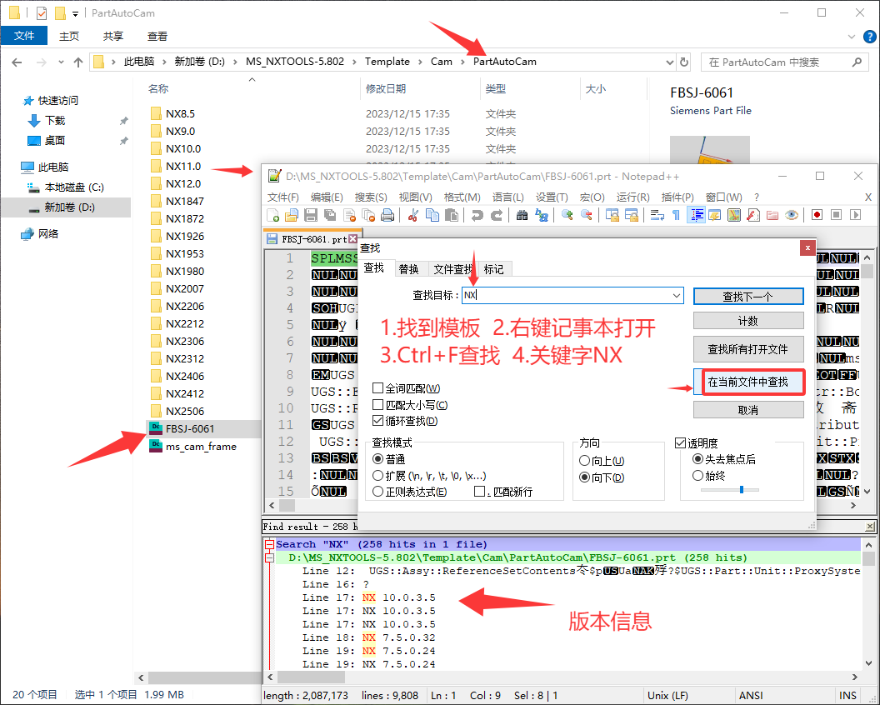Open the 搜索(S) menu in Notepad++
The height and width of the screenshot is (705, 880).
click(x=371, y=197)
